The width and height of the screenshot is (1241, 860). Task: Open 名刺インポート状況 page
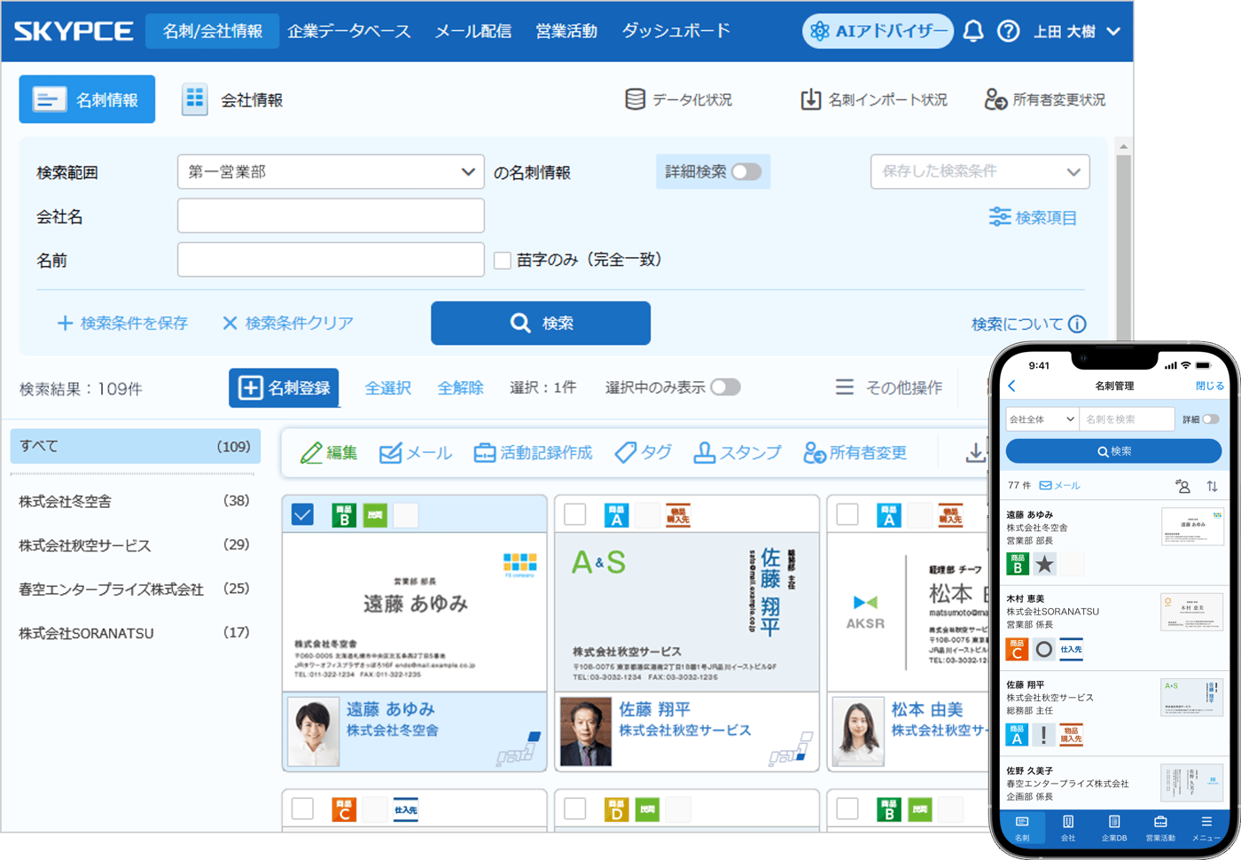873,99
